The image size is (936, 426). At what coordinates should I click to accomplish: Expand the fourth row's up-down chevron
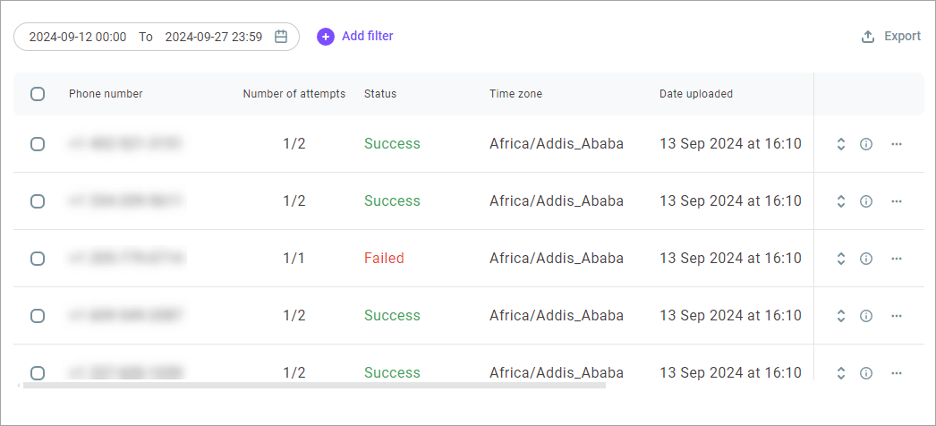(840, 316)
